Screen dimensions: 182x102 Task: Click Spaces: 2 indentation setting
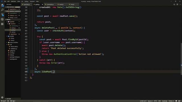tap(150, 101)
